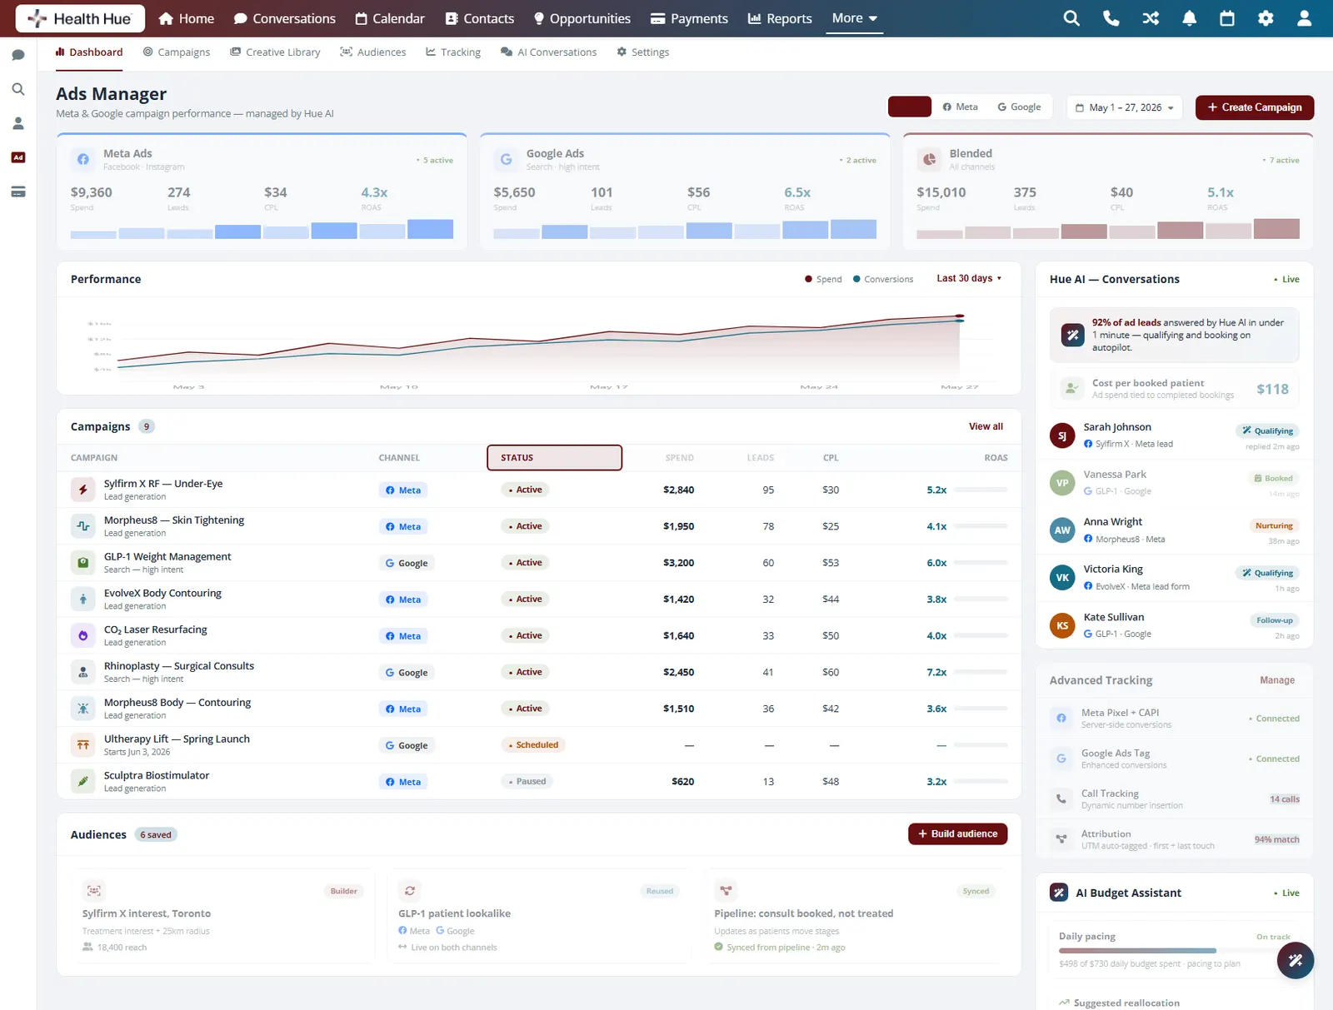Click the $118 cost per booked patient

point(1272,389)
